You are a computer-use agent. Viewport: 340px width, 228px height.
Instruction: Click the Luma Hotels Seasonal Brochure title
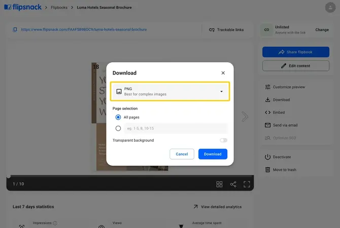click(104, 8)
